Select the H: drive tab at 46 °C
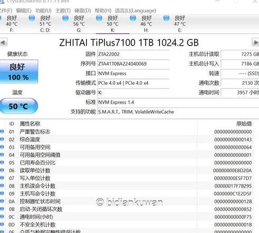The height and width of the screenshot is (233, 259). (x=146, y=24)
